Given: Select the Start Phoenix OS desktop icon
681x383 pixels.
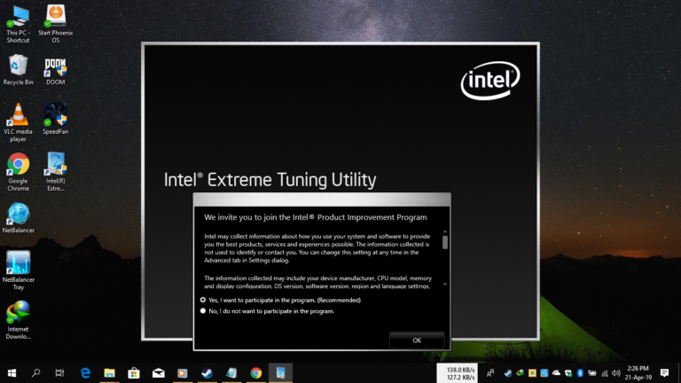Looking at the screenshot, I should click(x=56, y=24).
